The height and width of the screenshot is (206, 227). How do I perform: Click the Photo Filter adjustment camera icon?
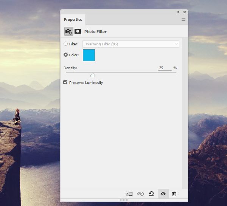pos(69,31)
